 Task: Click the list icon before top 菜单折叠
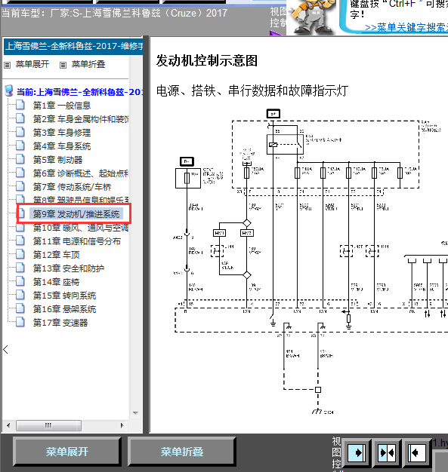[x=63, y=65]
